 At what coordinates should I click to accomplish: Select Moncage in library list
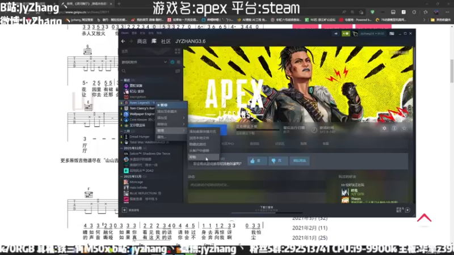136,182
